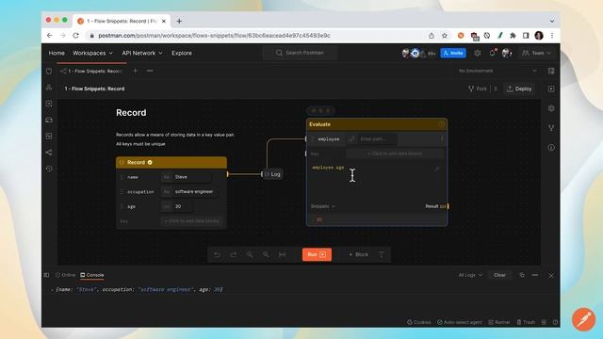Open the fork icon in right sidebar
The image size is (603, 339).
coord(551,128)
